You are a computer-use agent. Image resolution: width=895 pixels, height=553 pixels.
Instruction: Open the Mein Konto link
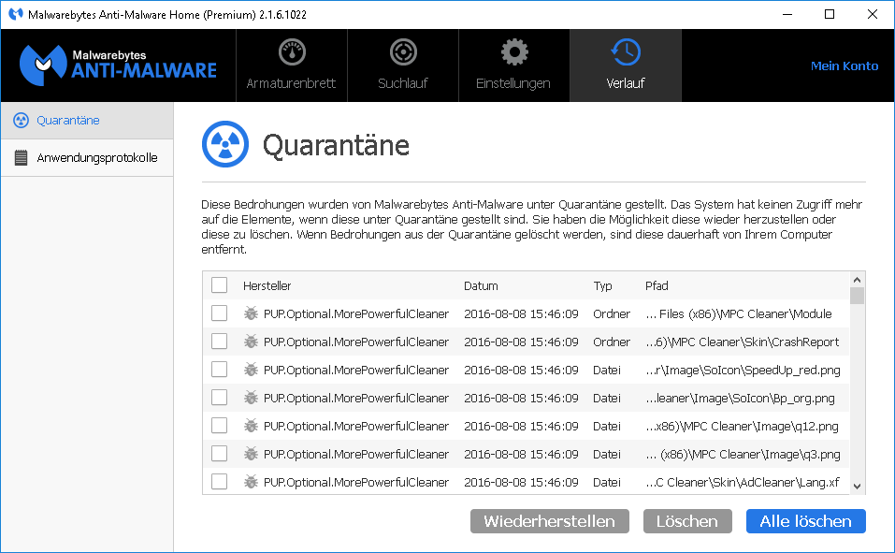[844, 65]
